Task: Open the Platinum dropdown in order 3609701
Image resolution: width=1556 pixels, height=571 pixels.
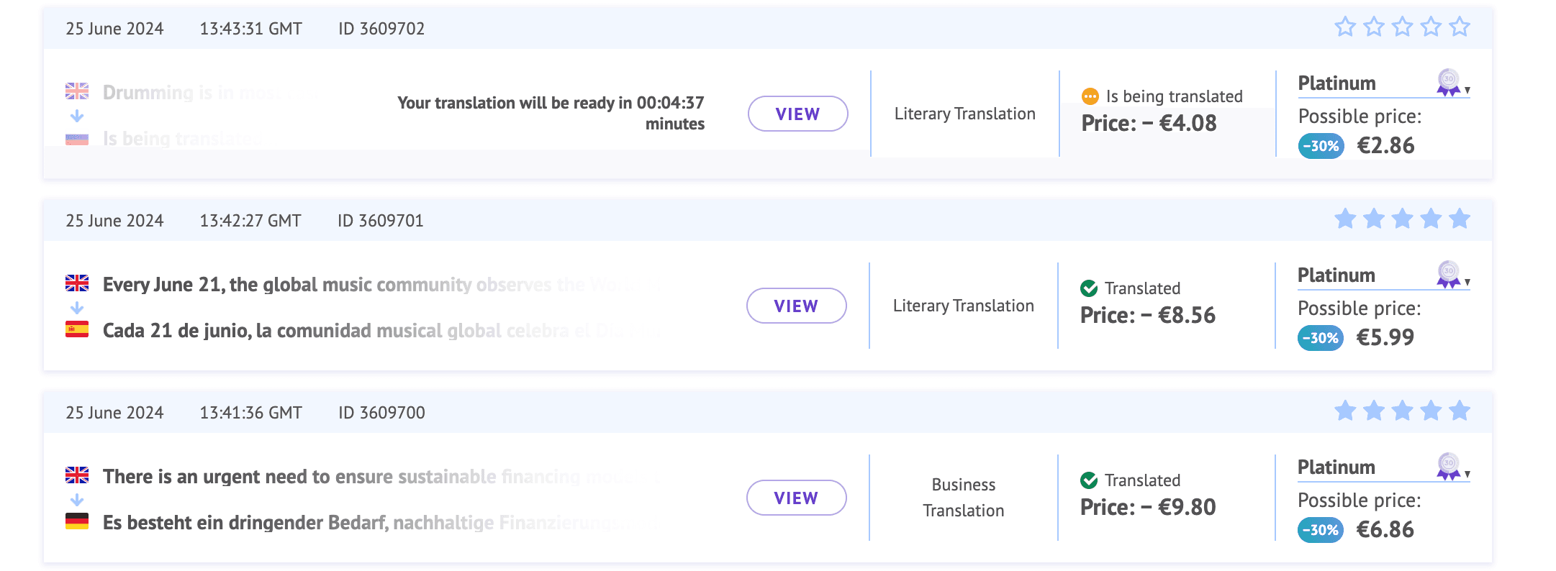Action: tap(1467, 283)
